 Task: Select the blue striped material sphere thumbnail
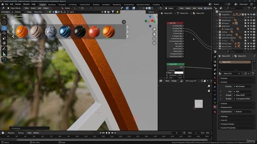point(65,32)
